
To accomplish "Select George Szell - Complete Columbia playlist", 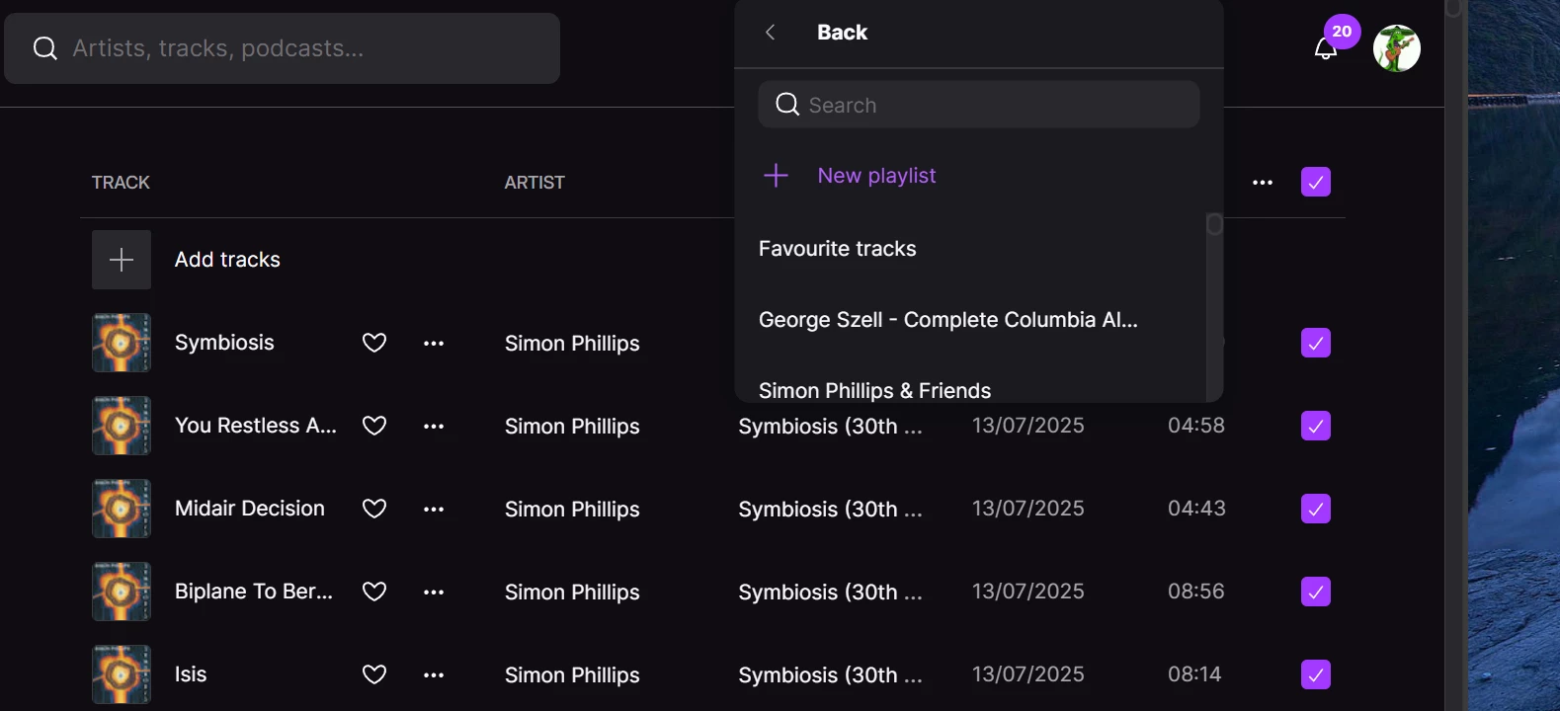I will [947, 320].
